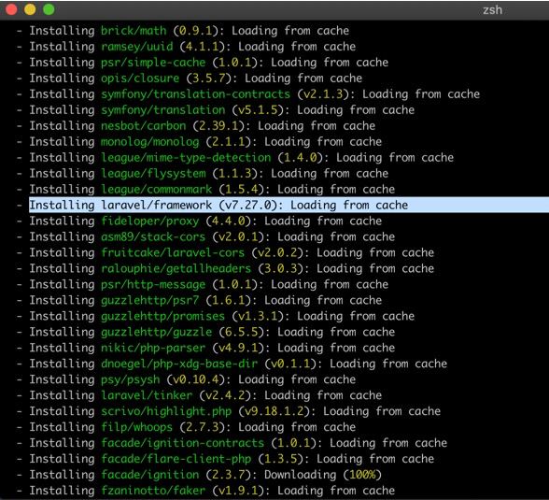Click the fideloper/proxy package name
The height and width of the screenshot is (500, 549).
point(149,221)
